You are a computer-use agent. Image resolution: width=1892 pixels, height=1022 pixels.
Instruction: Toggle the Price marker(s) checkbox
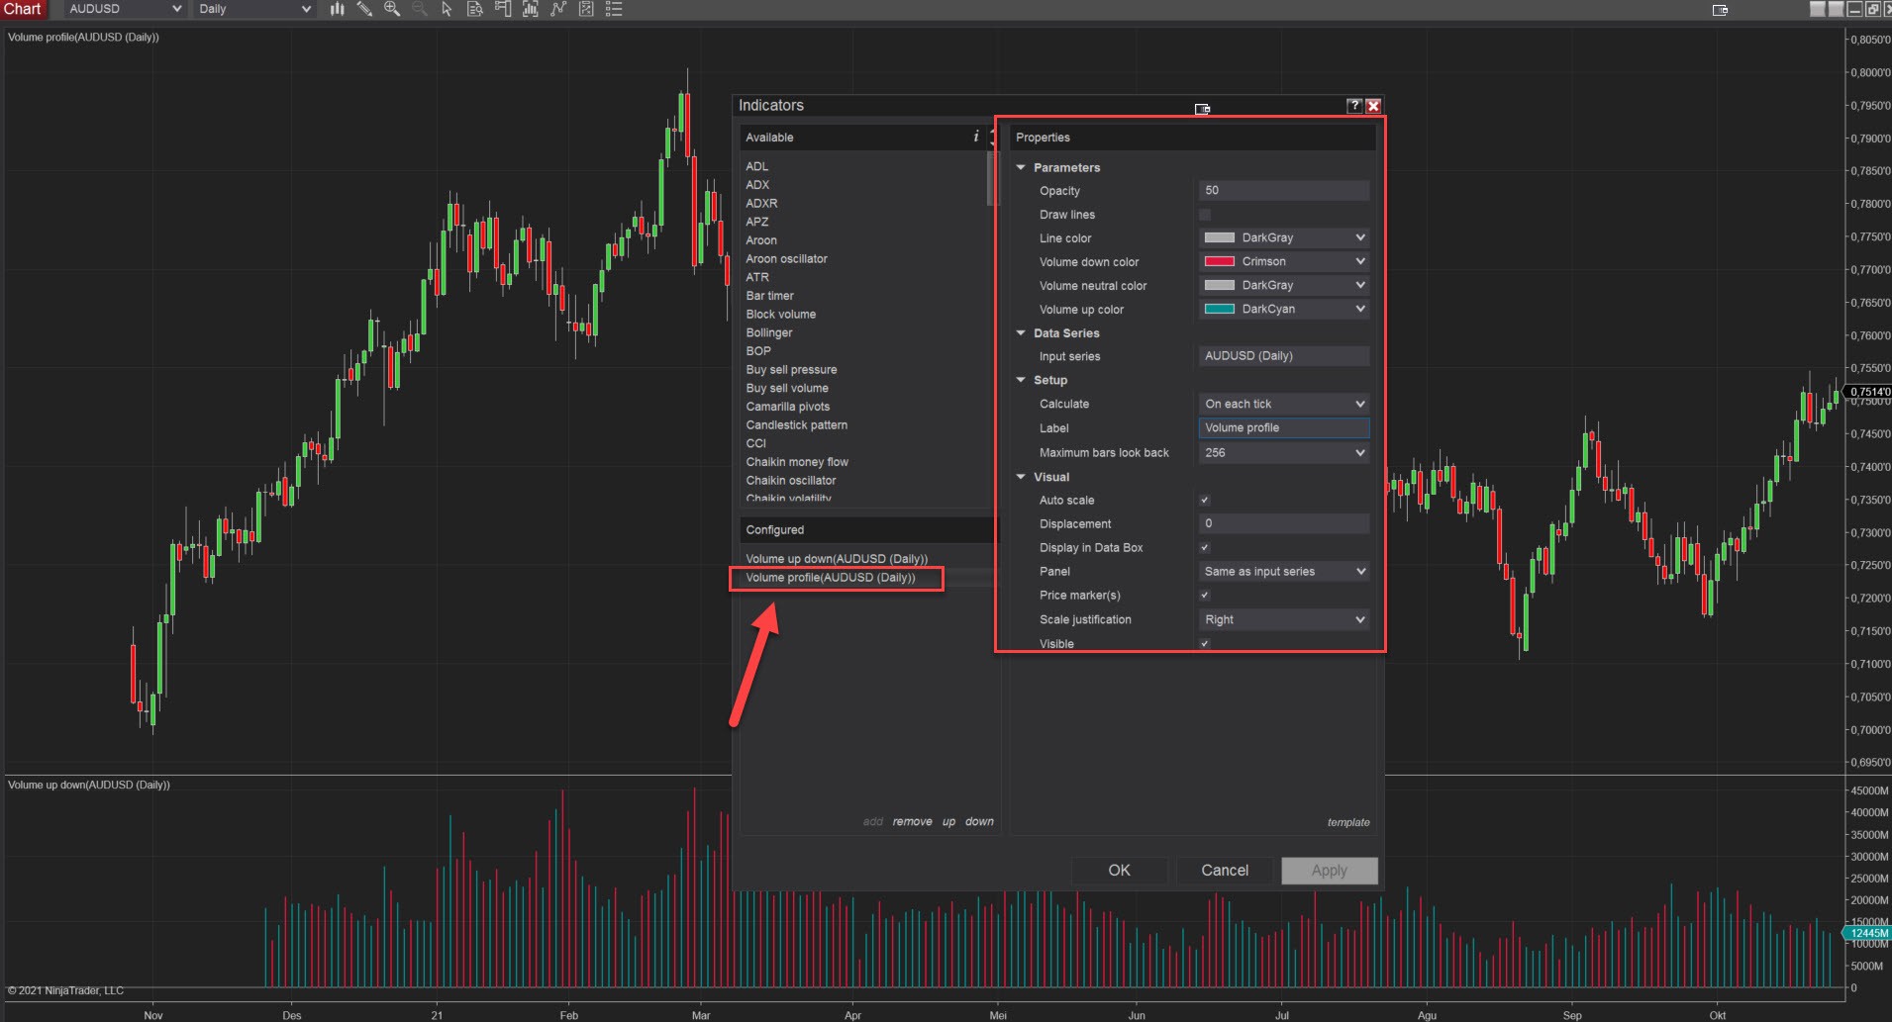pos(1205,596)
